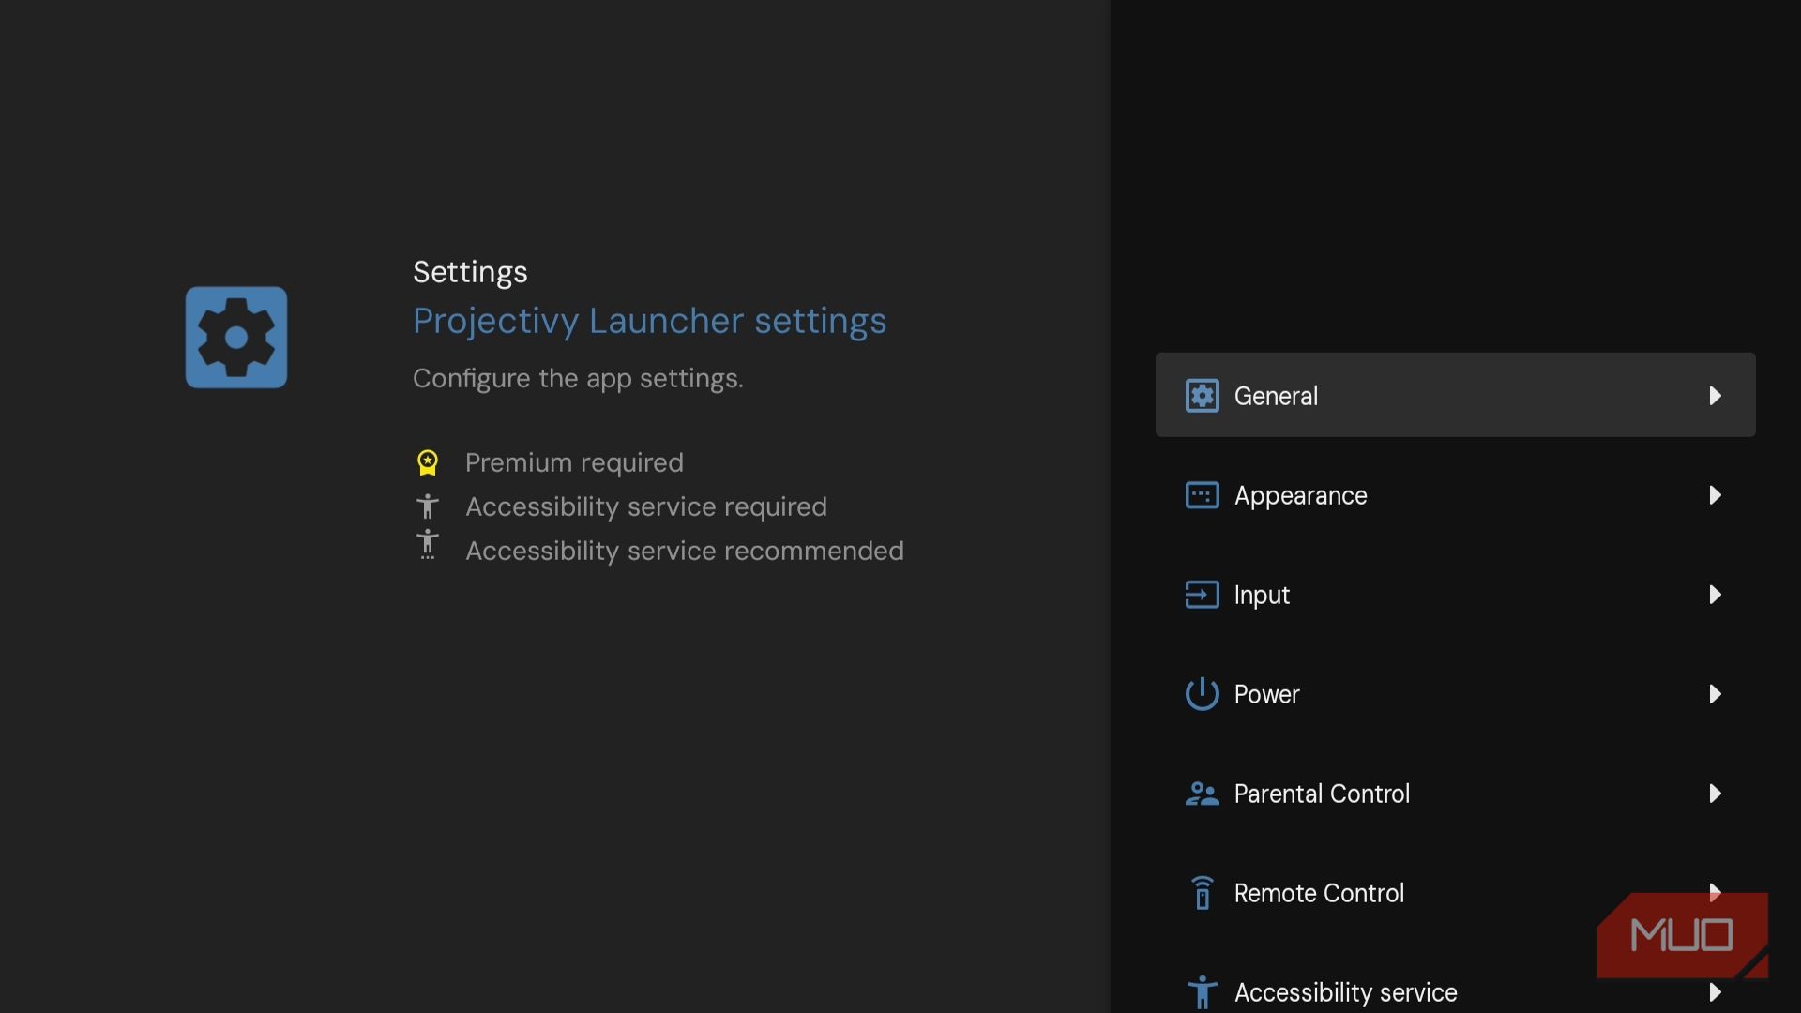The width and height of the screenshot is (1801, 1013).
Task: Expand General with its right arrow
Action: coord(1715,396)
